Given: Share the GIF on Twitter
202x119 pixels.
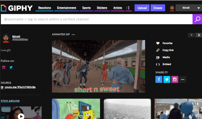Looking at the screenshot, I should tap(167, 79).
